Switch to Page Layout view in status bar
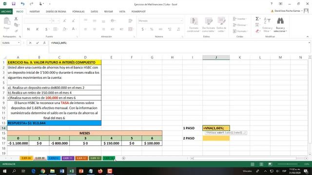312x175 pixels. 261,164
